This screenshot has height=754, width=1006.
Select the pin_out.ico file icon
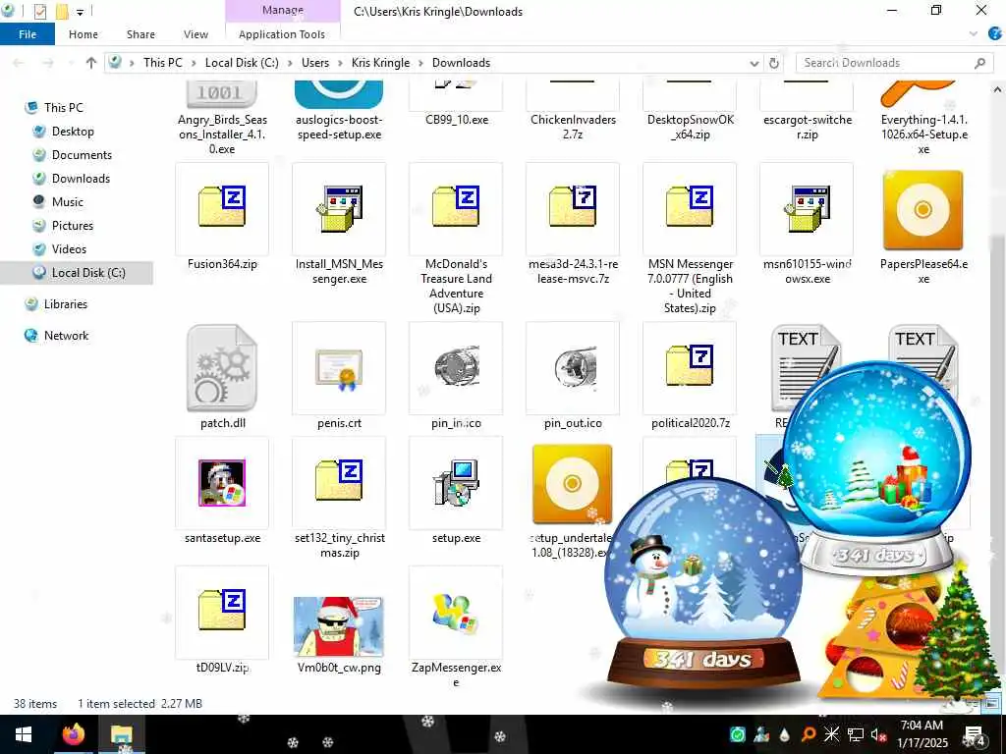coord(574,368)
